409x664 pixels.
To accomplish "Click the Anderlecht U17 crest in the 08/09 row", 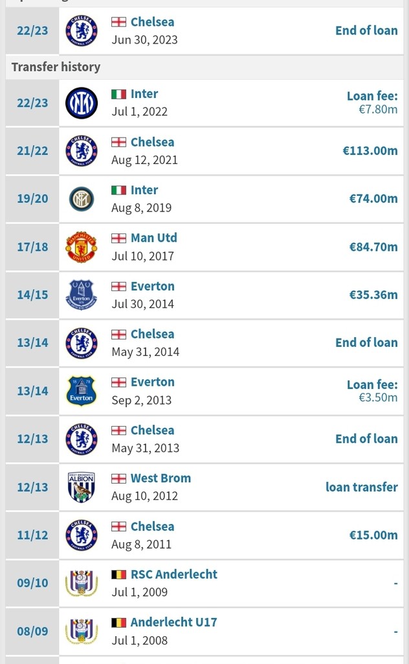I will (82, 631).
